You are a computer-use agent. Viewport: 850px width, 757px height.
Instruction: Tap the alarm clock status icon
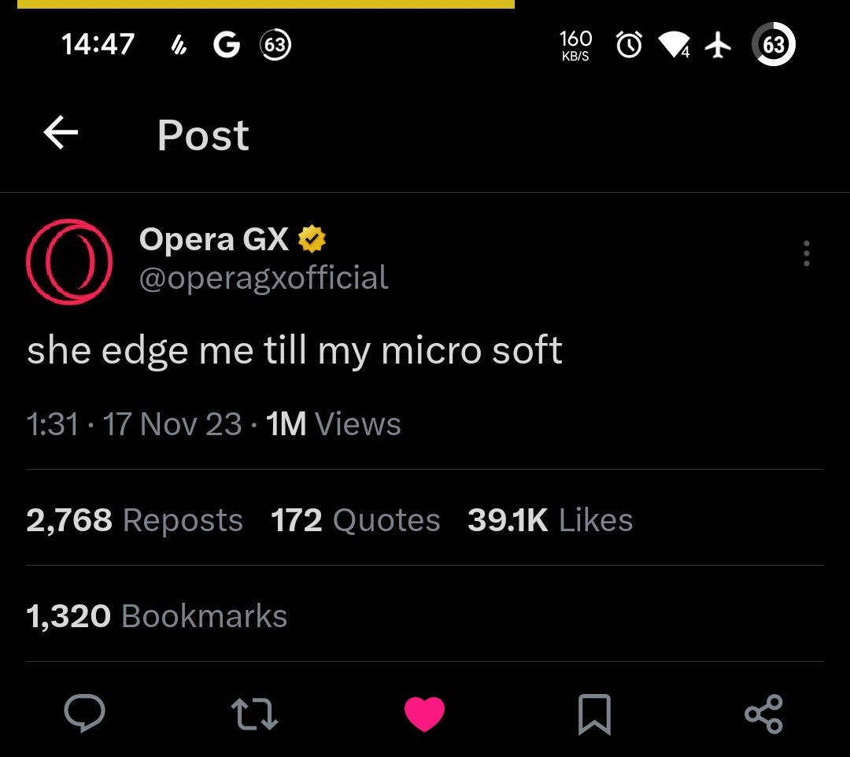click(x=629, y=46)
